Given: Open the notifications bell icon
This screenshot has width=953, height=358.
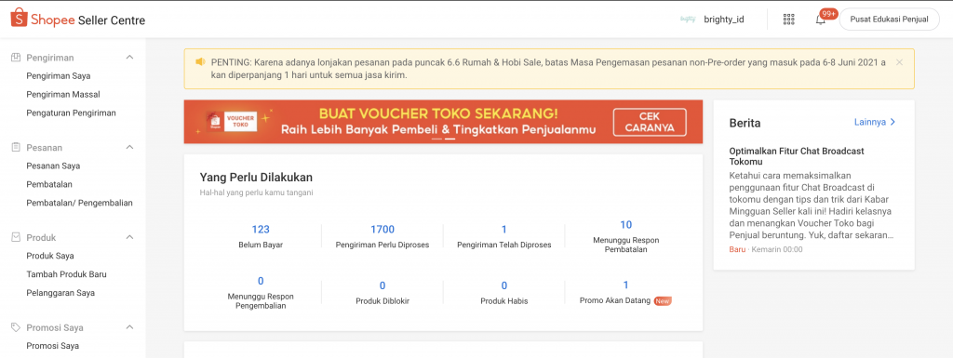Looking at the screenshot, I should point(821,20).
